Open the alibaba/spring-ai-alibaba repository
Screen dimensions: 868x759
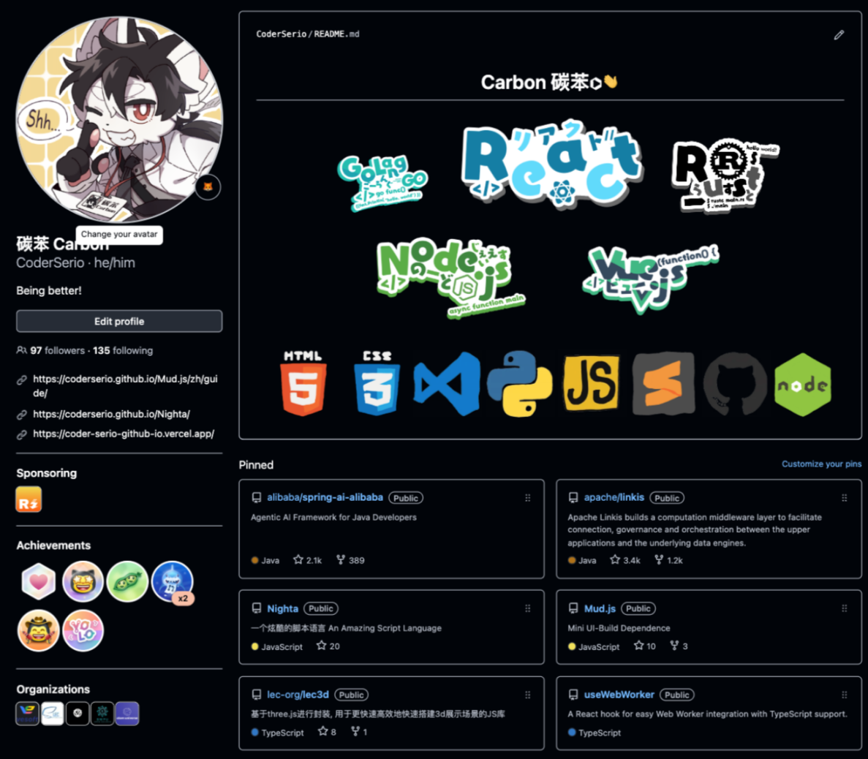point(325,497)
